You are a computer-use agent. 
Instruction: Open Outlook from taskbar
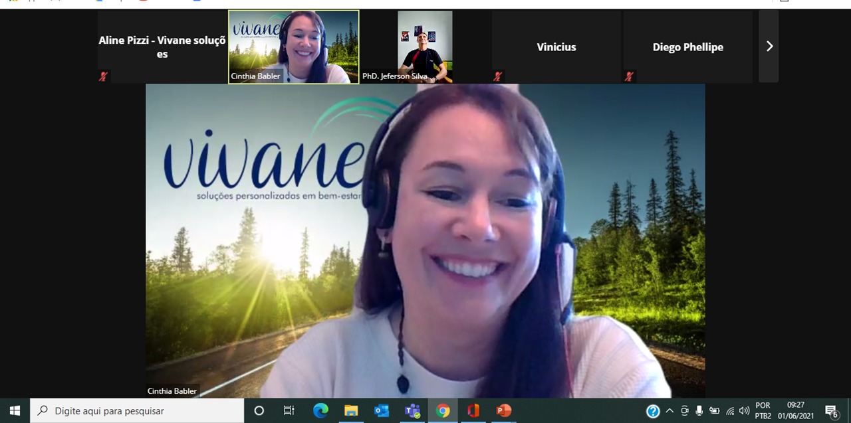coord(382,411)
